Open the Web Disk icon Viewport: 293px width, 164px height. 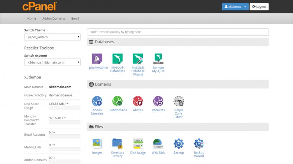pyautogui.click(x=158, y=144)
